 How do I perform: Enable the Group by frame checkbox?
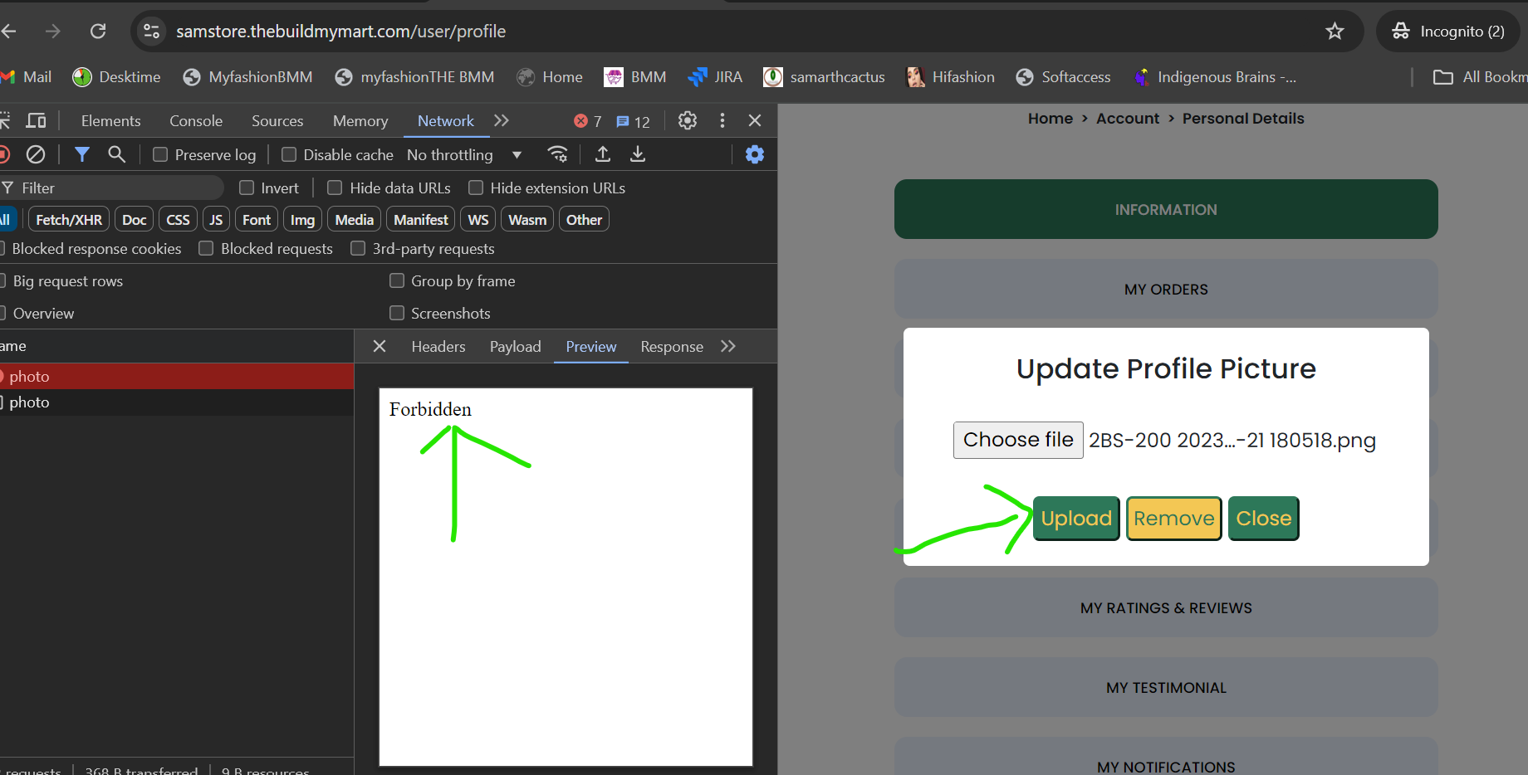tap(397, 280)
